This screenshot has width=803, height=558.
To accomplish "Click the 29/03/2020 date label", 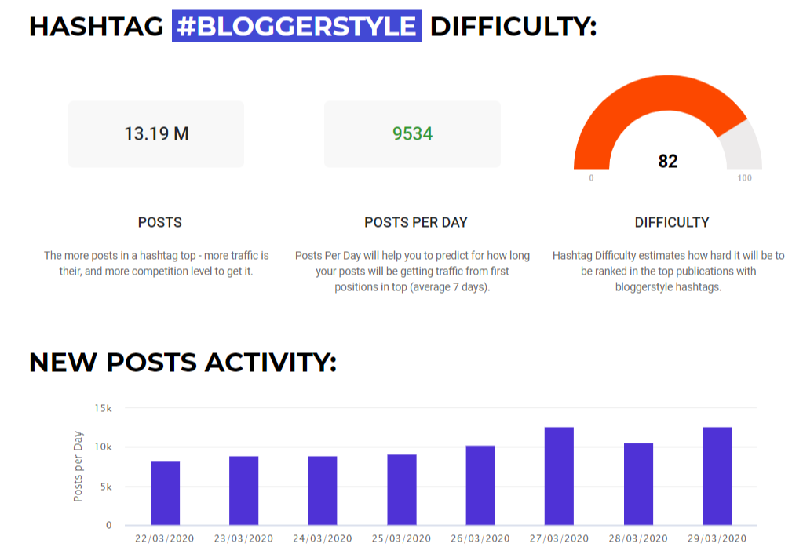I will 717,538.
